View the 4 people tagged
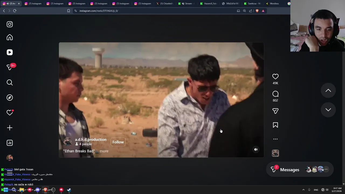Viewport: 345px width, 194px height. point(84,144)
